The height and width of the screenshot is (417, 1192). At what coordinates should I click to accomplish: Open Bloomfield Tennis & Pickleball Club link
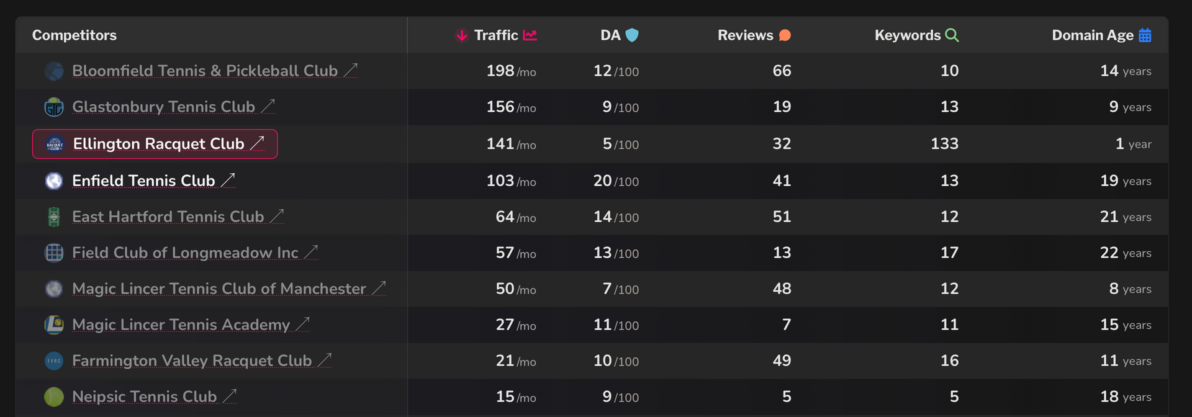pos(205,71)
